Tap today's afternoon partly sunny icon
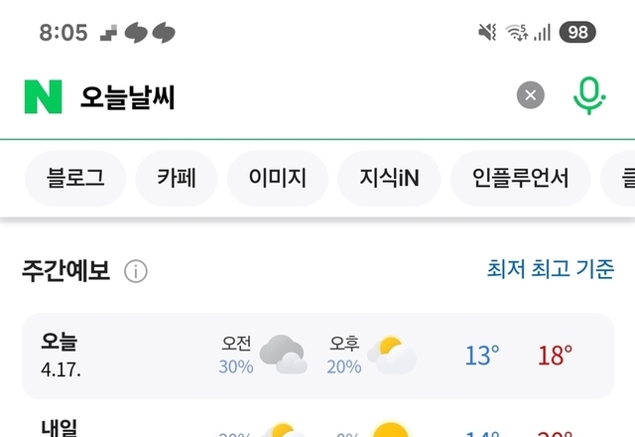 (391, 355)
